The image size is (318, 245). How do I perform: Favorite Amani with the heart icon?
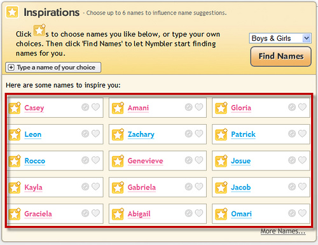(x=199, y=107)
